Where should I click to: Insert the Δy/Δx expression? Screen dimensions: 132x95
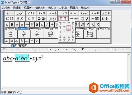coord(24,34)
